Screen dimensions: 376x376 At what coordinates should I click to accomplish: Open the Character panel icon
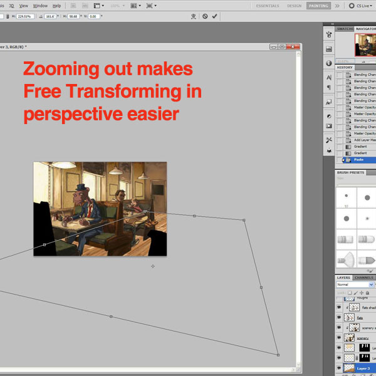329,78
